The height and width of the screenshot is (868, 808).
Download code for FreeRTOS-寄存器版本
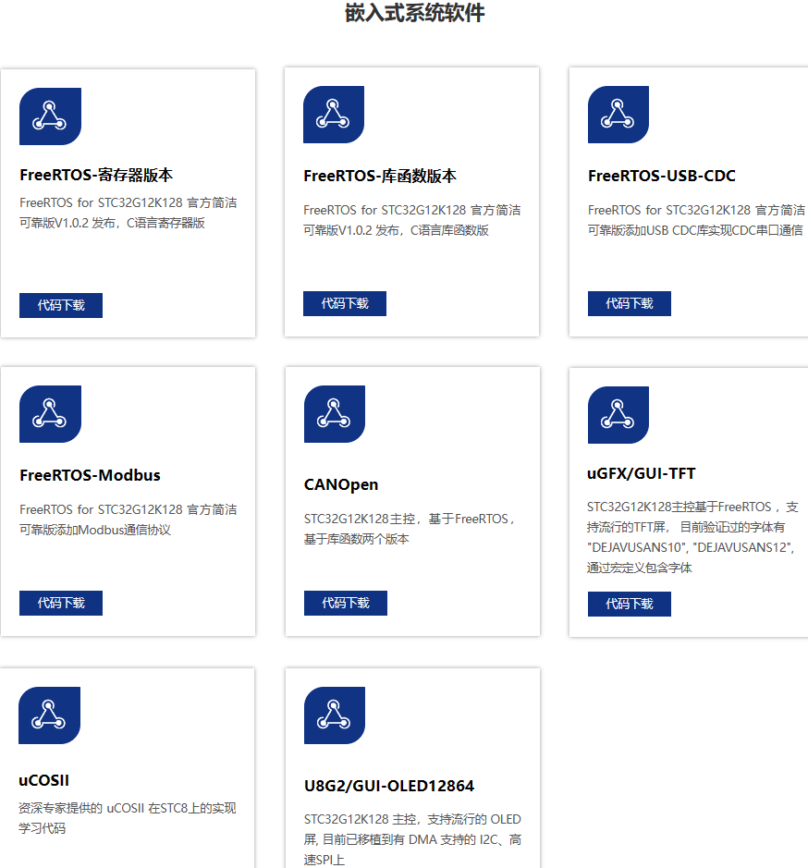click(61, 306)
